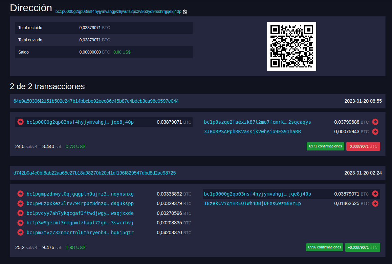This screenshot has height=264, width=392.
Task: Click the full address link beside Dirección
Action: [118, 12]
